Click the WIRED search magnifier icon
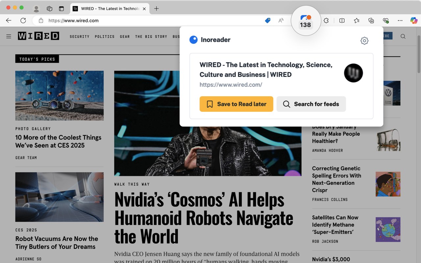This screenshot has height=263, width=421. tap(403, 36)
